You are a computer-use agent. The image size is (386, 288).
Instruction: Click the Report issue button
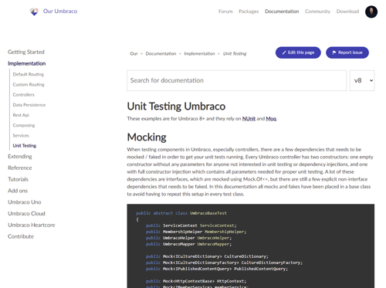pyautogui.click(x=347, y=53)
